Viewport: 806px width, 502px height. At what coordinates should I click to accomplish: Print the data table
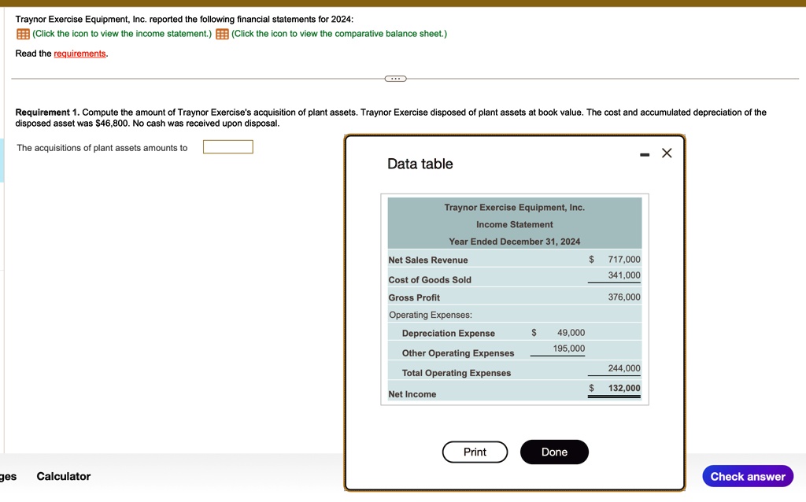(475, 452)
